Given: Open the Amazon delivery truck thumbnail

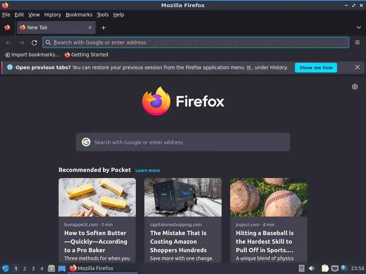Looking at the screenshot, I should point(183,197).
